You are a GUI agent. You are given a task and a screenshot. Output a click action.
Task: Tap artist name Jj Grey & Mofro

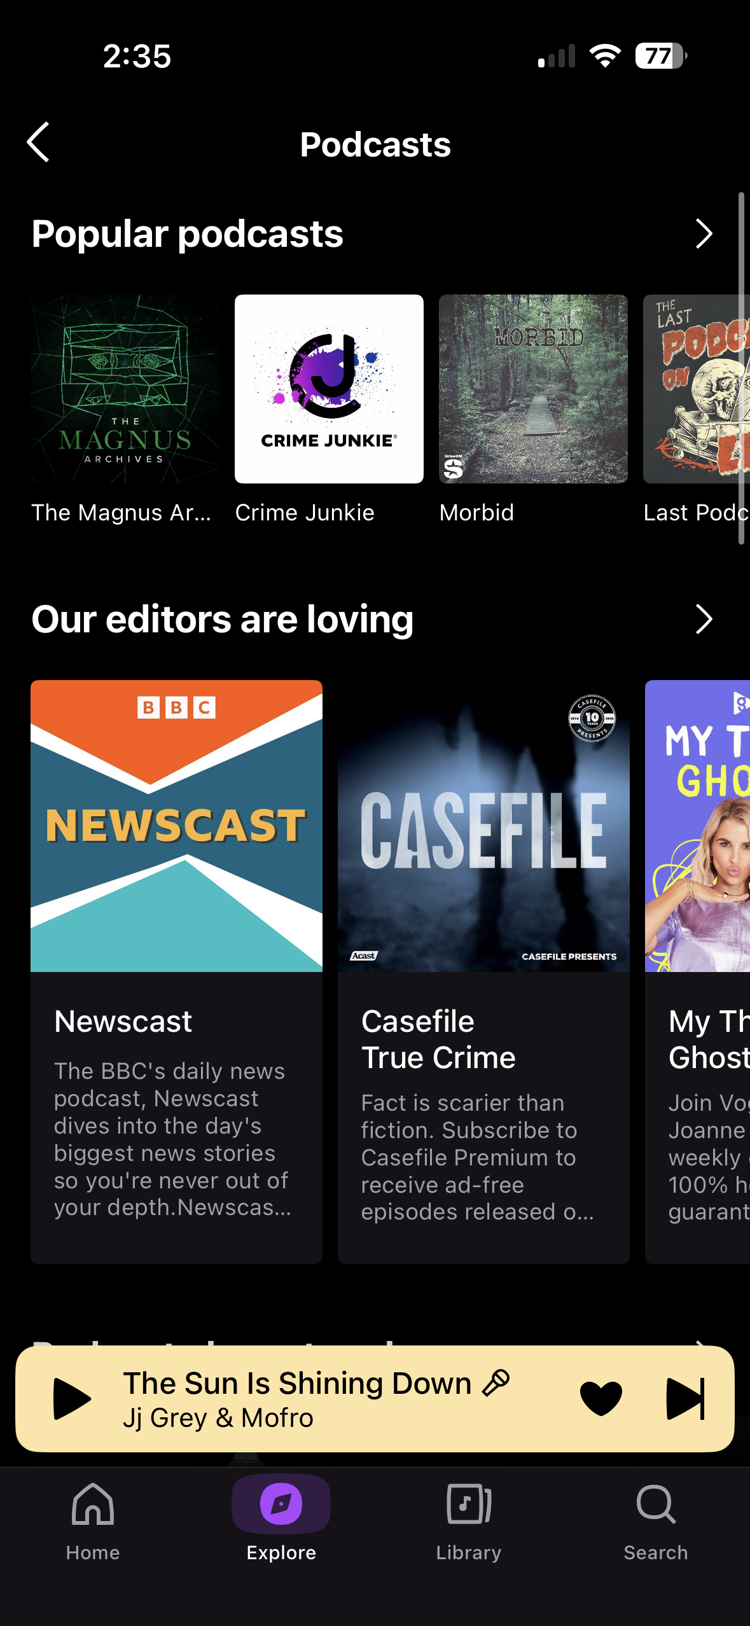click(x=218, y=1418)
